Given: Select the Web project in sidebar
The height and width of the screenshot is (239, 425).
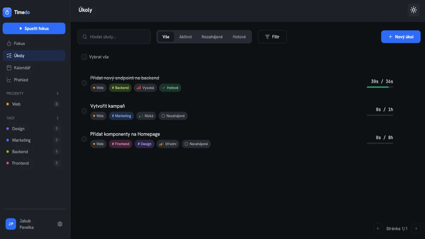Looking at the screenshot, I should [33, 104].
